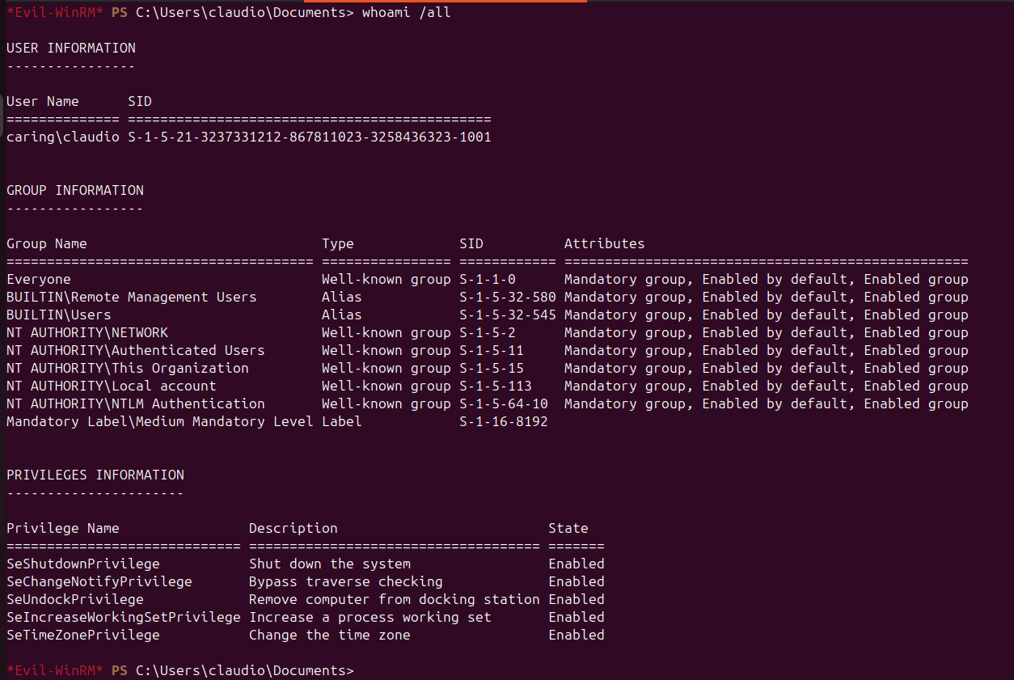Click the SID value S-1-1-0

pos(488,280)
